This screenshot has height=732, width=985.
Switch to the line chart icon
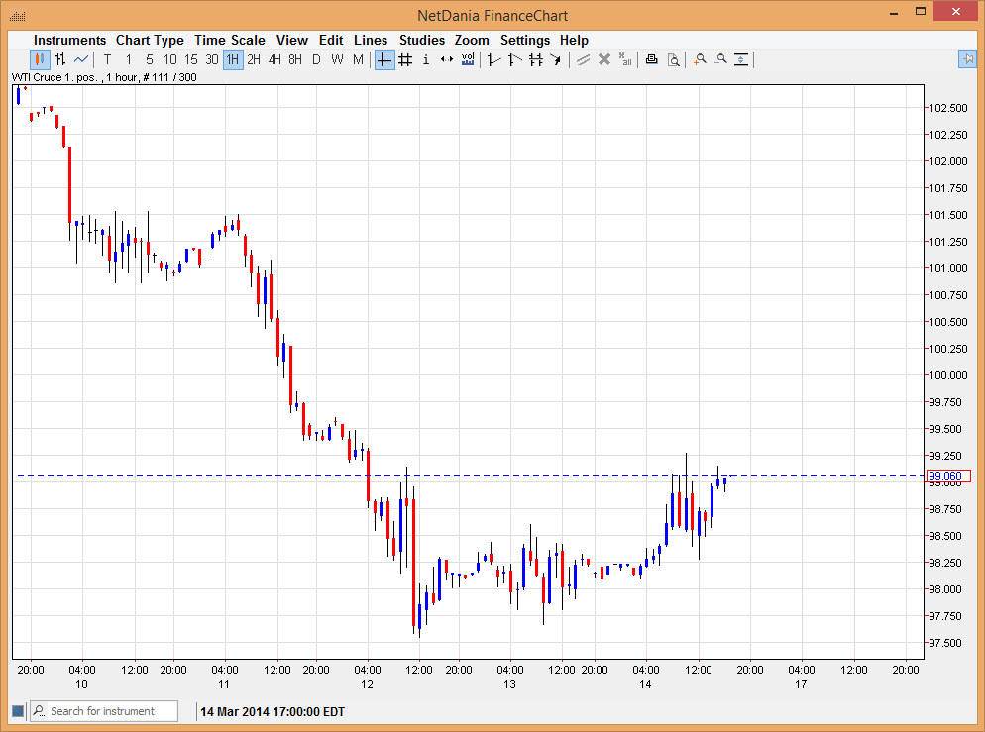tap(81, 59)
